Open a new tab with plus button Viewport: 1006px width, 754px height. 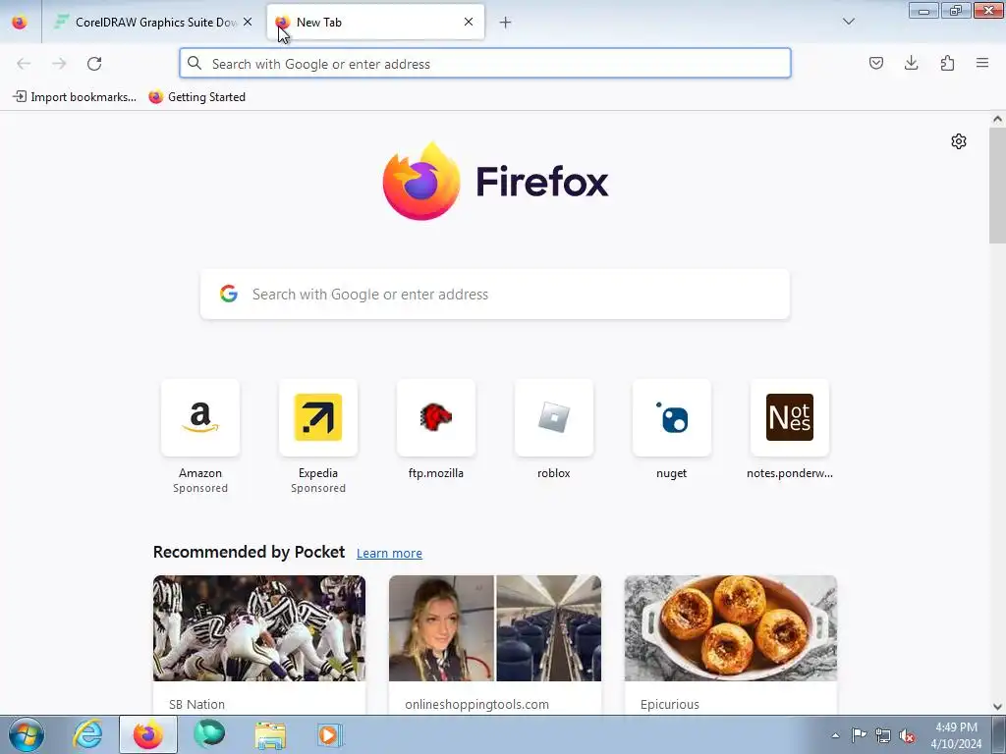(505, 23)
